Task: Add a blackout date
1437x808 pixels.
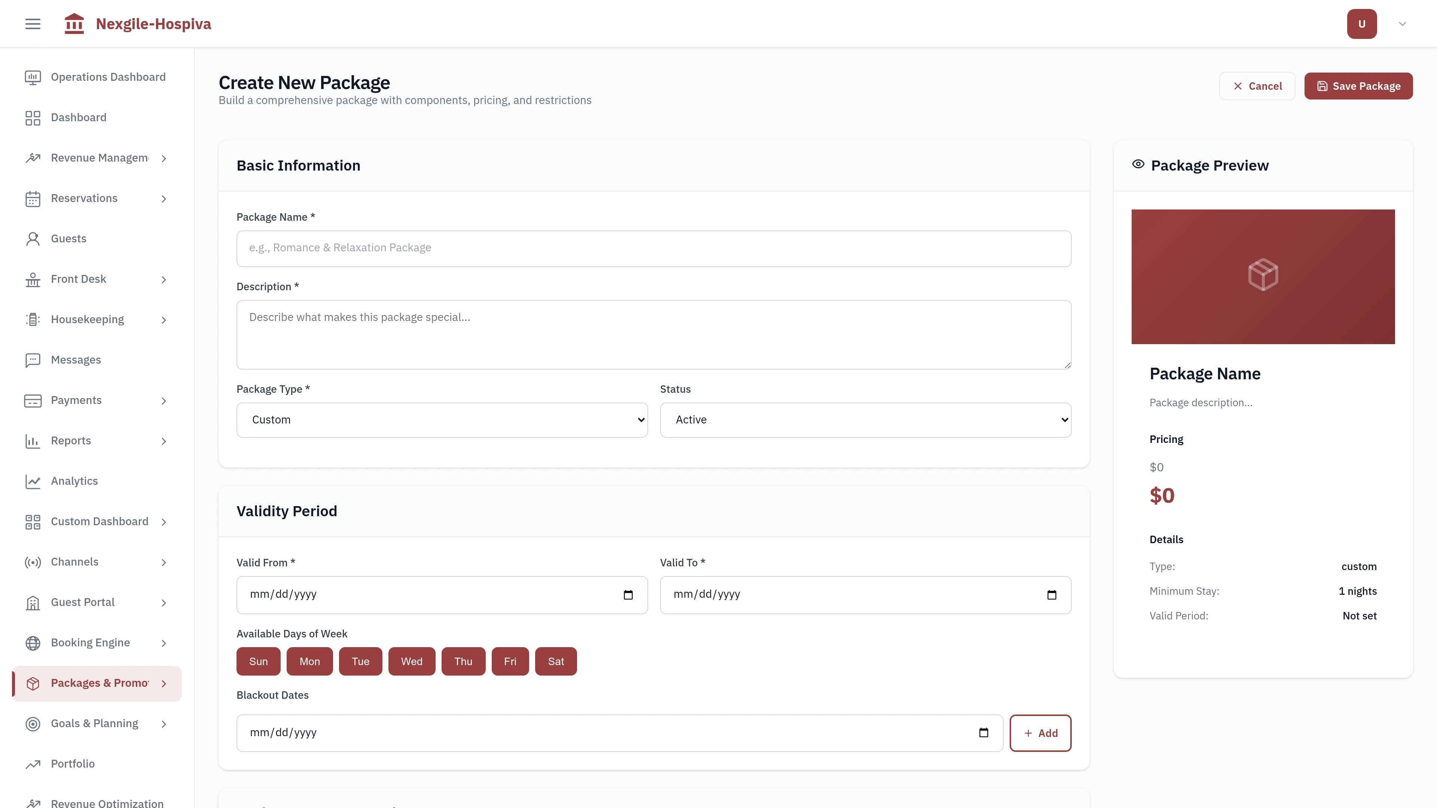Action: click(1040, 733)
